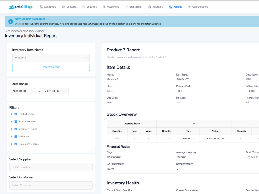Open the Select Supplier dropdown
Viewport: 259px width, 194px height.
click(51, 167)
